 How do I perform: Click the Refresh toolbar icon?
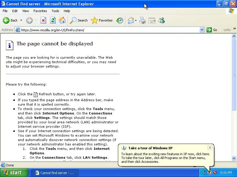[x=53, y=20]
